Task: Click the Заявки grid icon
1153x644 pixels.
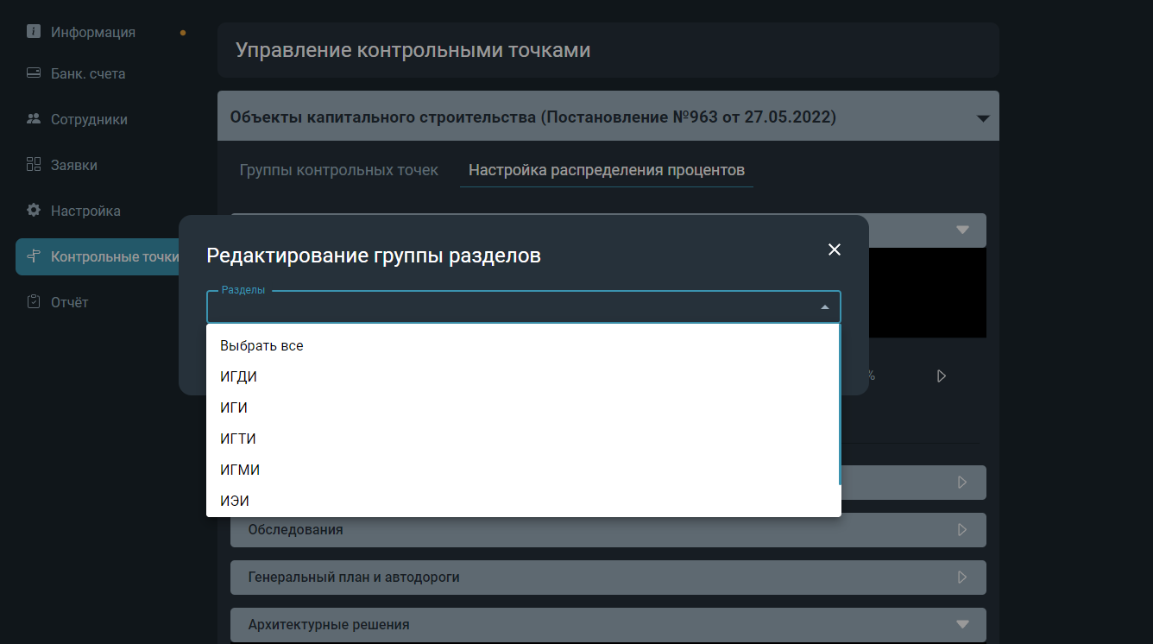Action: [x=34, y=165]
